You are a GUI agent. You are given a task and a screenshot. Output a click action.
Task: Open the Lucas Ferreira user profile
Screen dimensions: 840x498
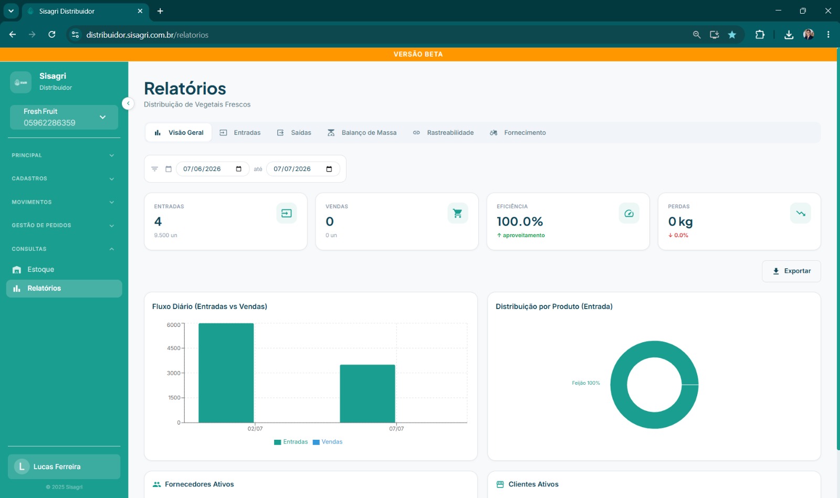point(64,467)
